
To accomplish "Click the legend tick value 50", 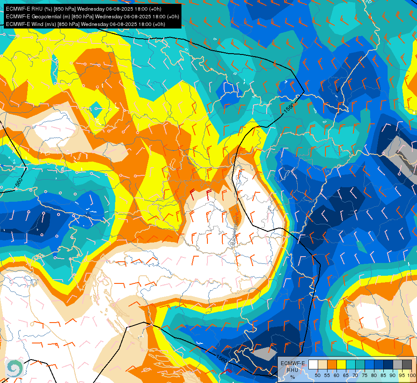I will pyautogui.click(x=317, y=375).
